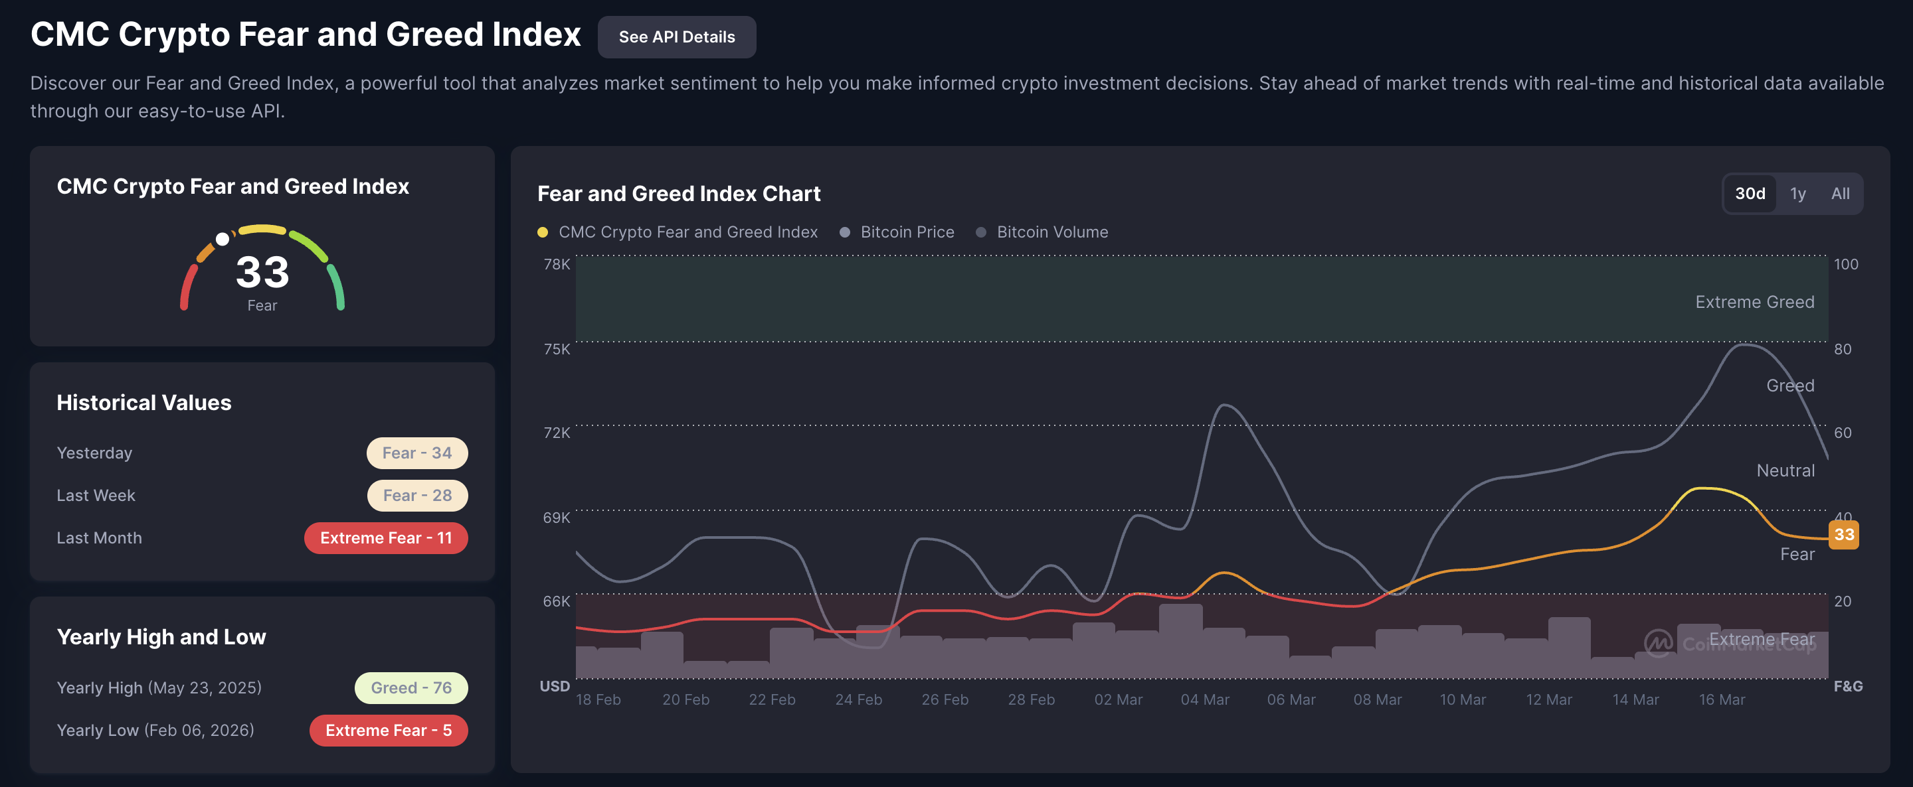
Task: Click the See API Details button
Action: click(x=676, y=37)
